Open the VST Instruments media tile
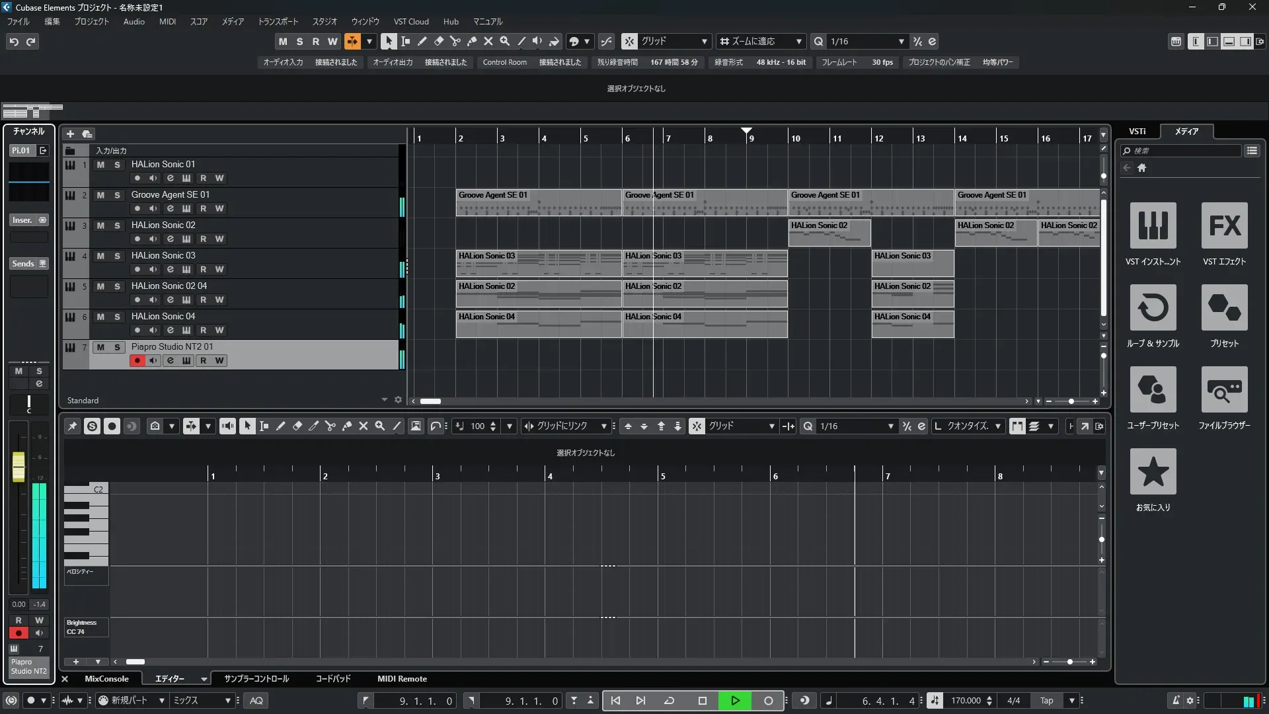Viewport: 1269px width, 714px height. [1153, 225]
